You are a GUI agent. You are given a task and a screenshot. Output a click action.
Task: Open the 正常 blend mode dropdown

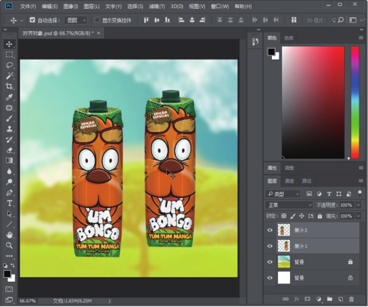[x=289, y=205]
